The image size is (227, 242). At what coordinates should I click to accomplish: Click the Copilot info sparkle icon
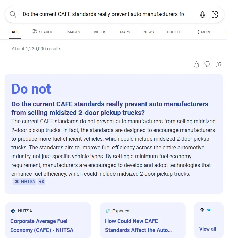pos(218,64)
